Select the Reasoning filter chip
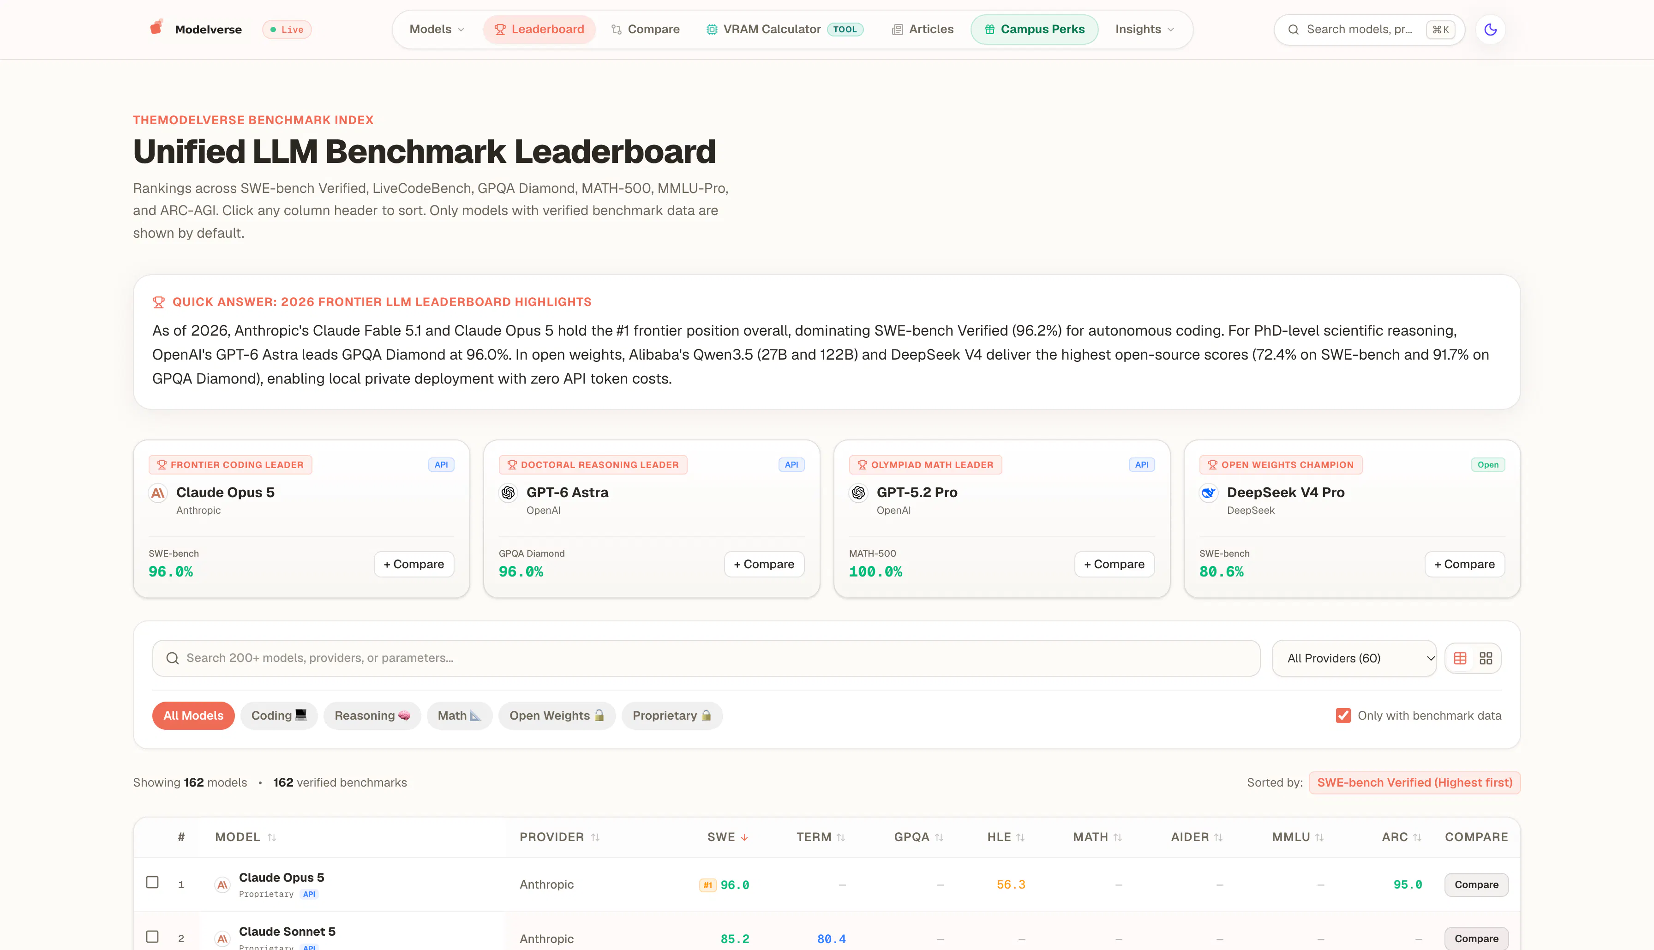The height and width of the screenshot is (950, 1654). [x=372, y=716]
